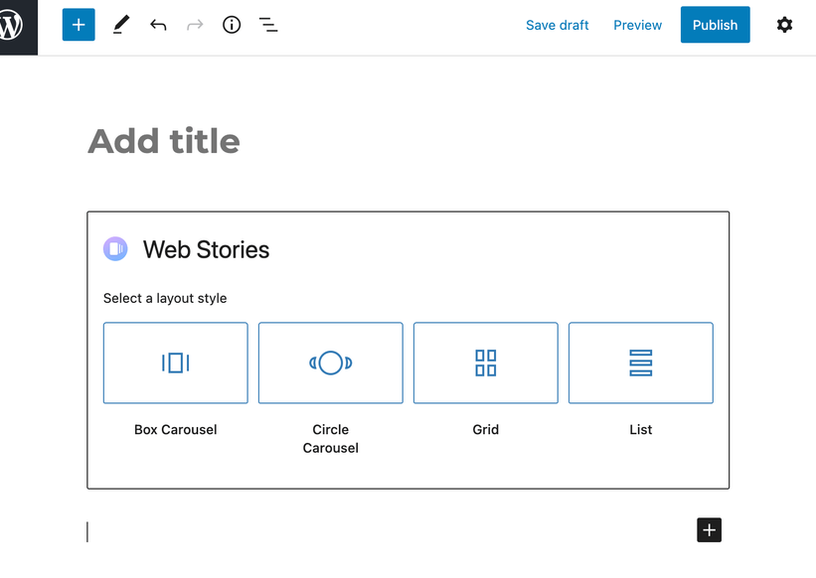This screenshot has width=816, height=578.
Task: Open the List View outline icon
Action: click(268, 25)
